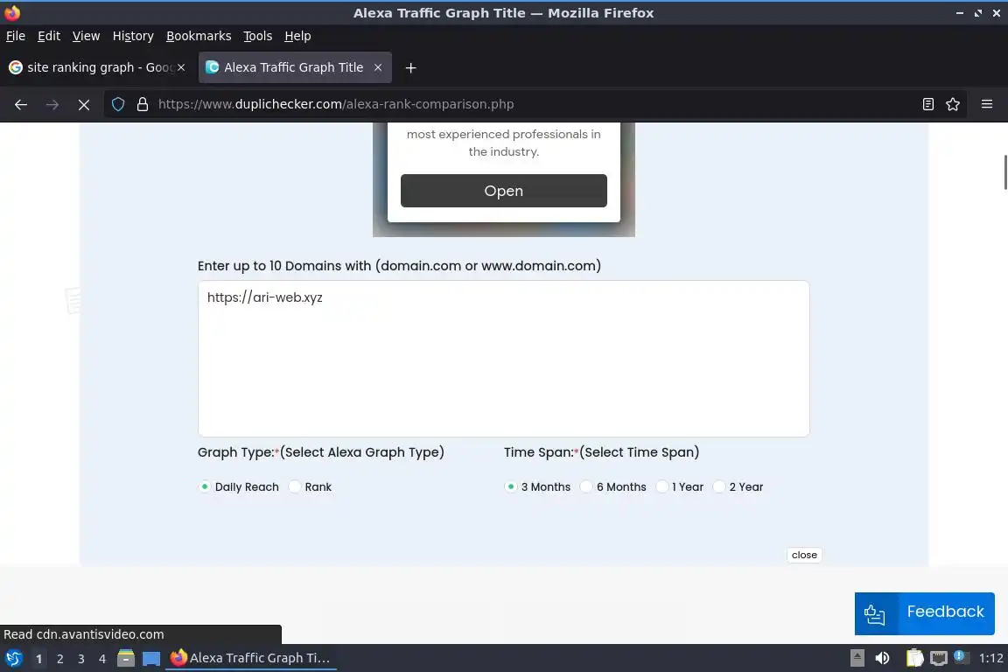Click the update notifier tray icon

961,656
